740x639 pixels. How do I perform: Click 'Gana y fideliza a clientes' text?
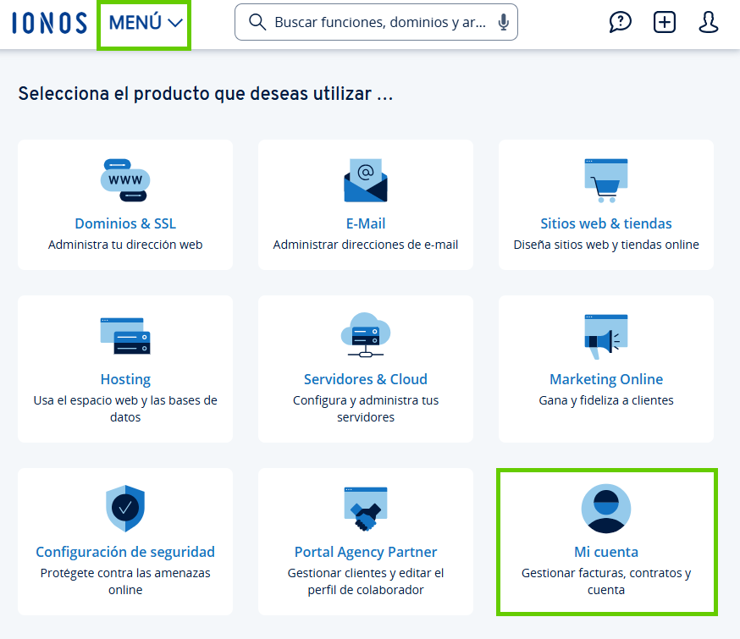point(606,400)
